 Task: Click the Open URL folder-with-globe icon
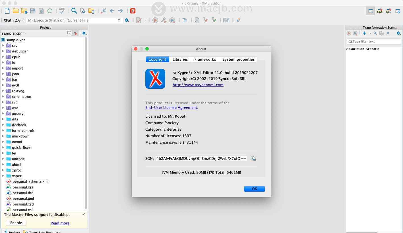point(24,11)
